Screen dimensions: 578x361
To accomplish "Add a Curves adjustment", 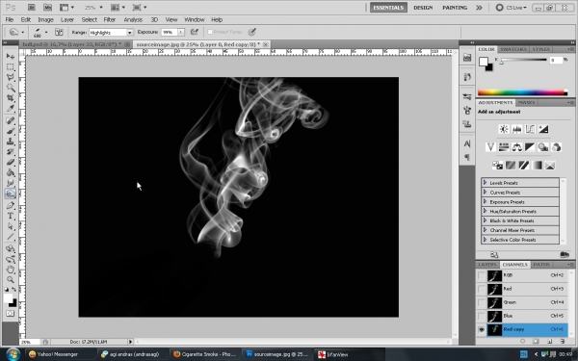I will coord(530,129).
